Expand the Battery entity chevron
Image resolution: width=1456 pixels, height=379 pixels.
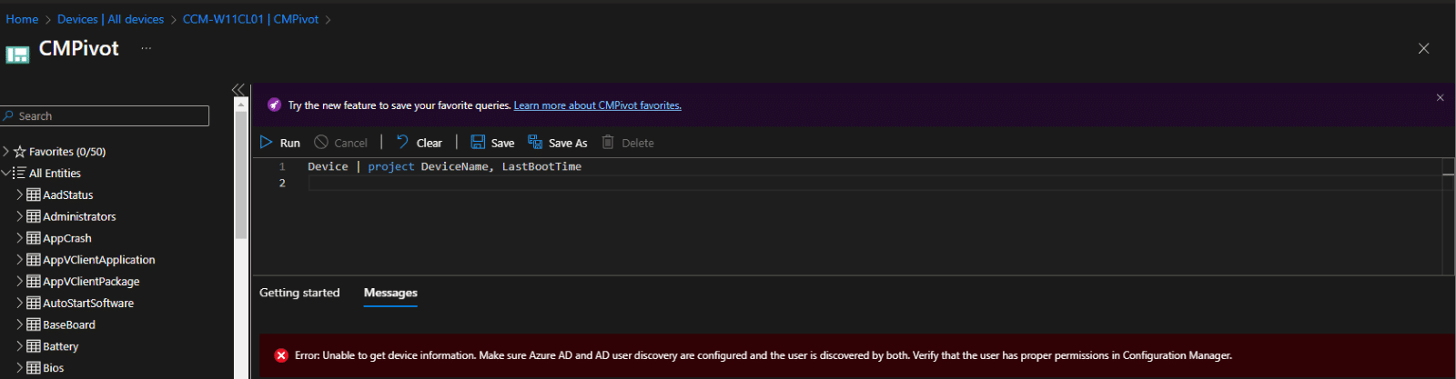(x=20, y=346)
